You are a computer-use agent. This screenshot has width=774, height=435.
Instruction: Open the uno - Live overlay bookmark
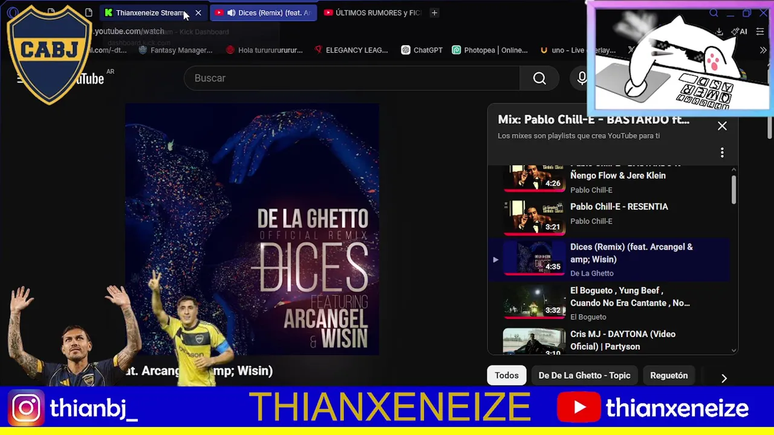[577, 50]
